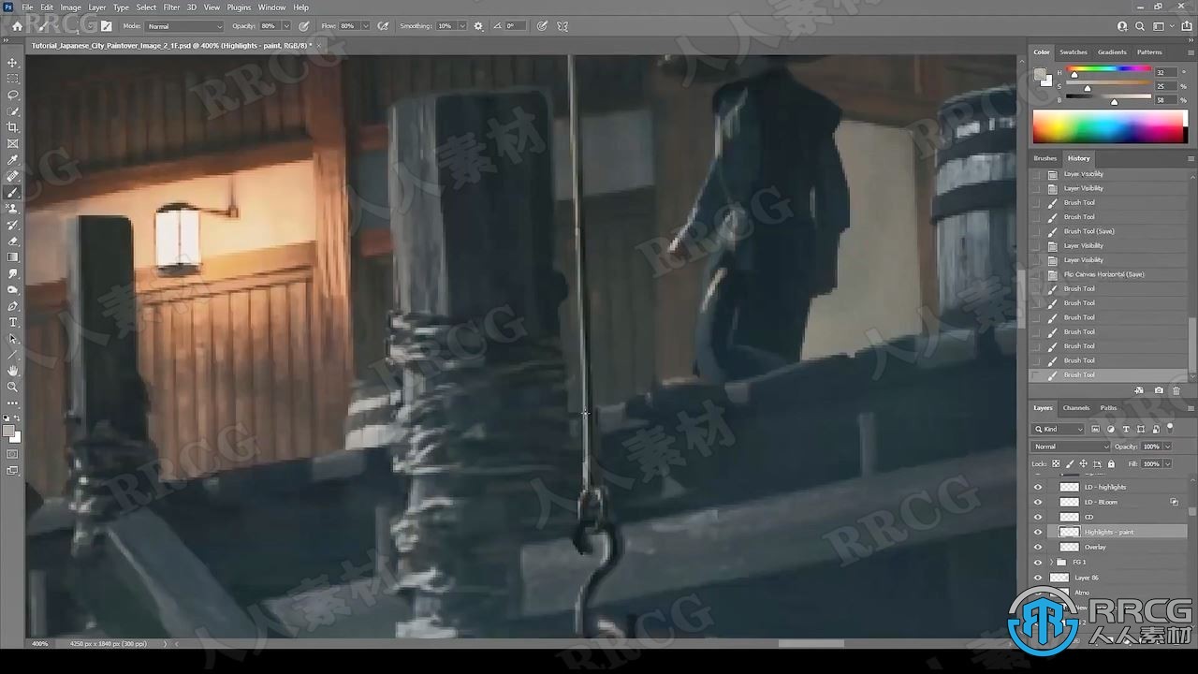Filter layers by adjustment layers
The width and height of the screenshot is (1198, 674).
1110,429
